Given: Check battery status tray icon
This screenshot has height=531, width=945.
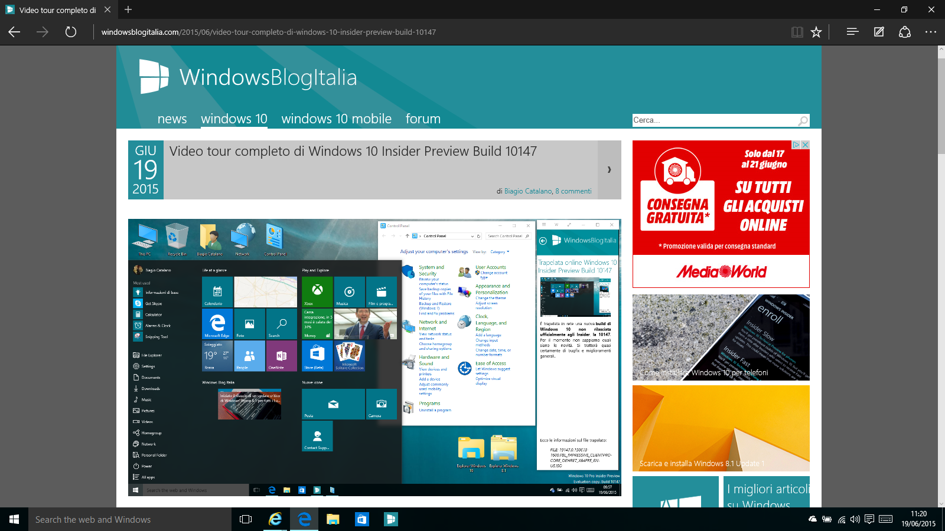Looking at the screenshot, I should coord(827,519).
